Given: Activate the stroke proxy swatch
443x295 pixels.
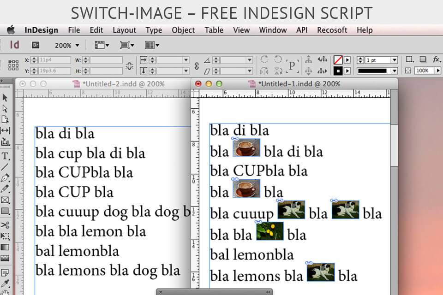Looking at the screenshot, I should [x=338, y=71].
